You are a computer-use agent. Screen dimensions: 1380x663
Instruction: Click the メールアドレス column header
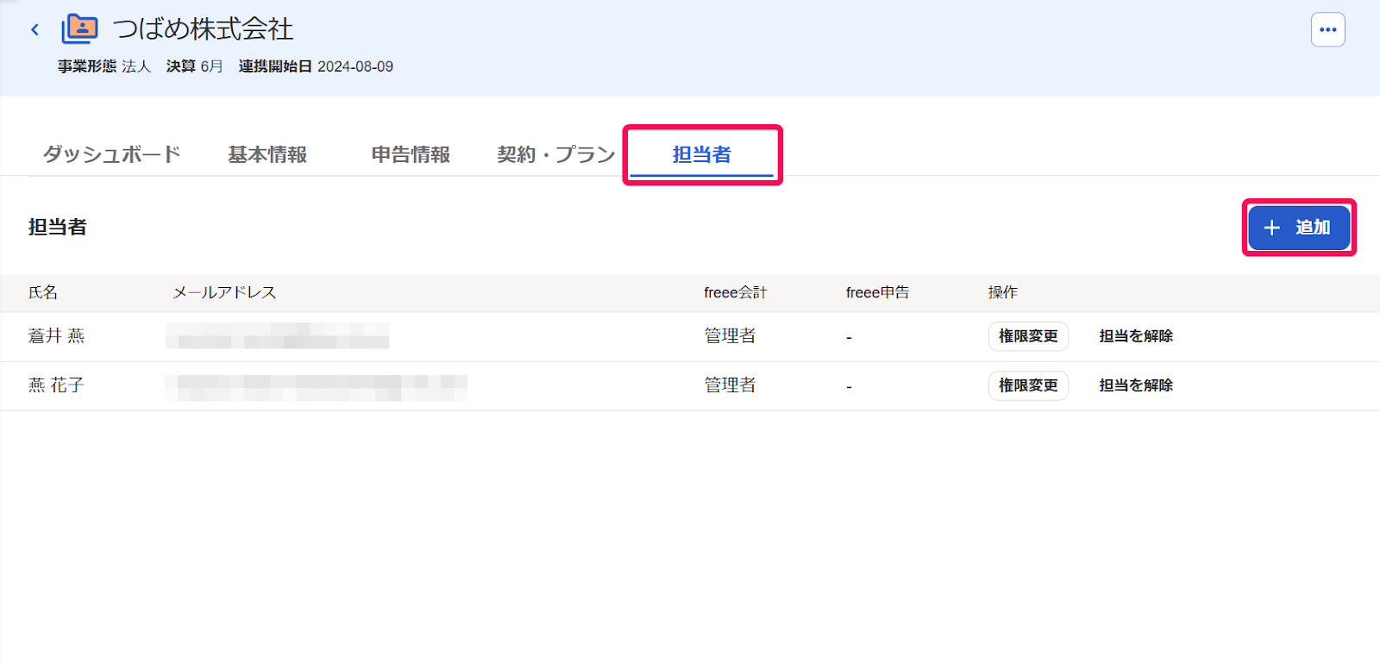(x=224, y=292)
